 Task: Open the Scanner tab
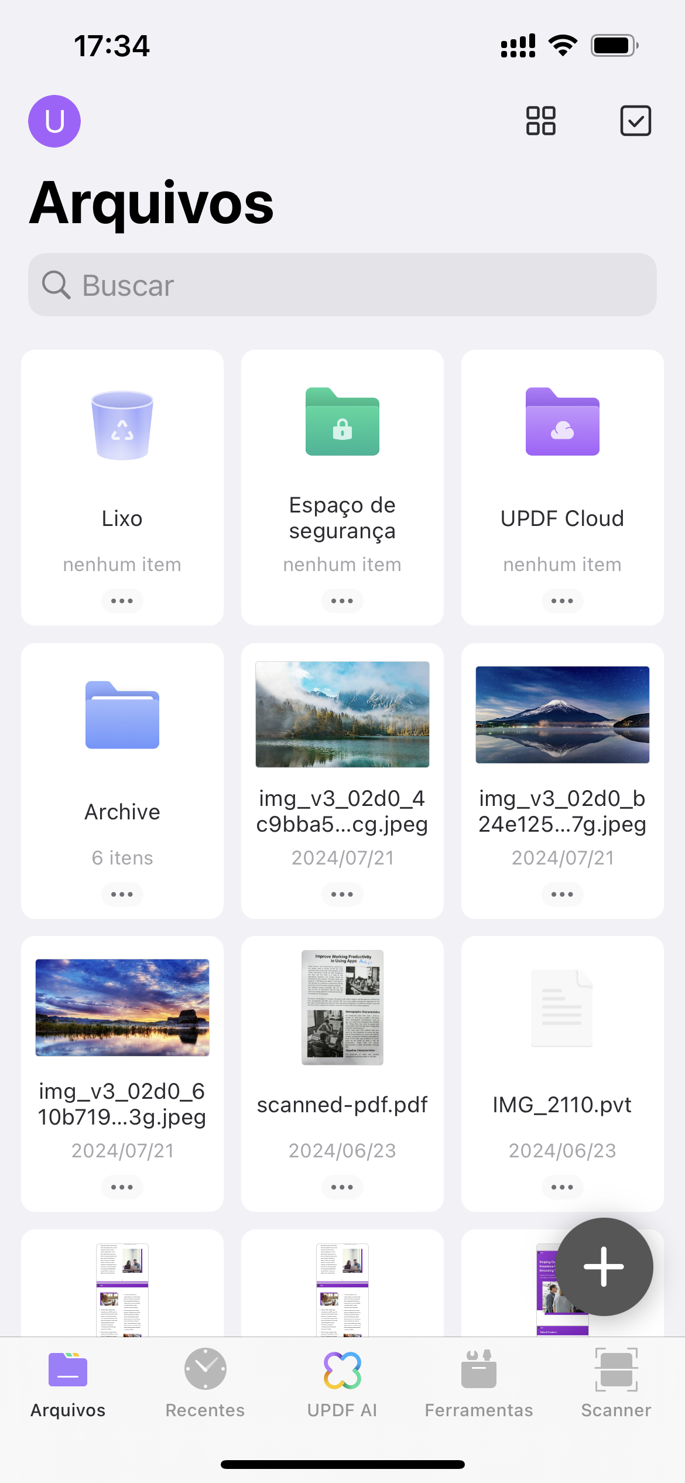click(616, 1383)
